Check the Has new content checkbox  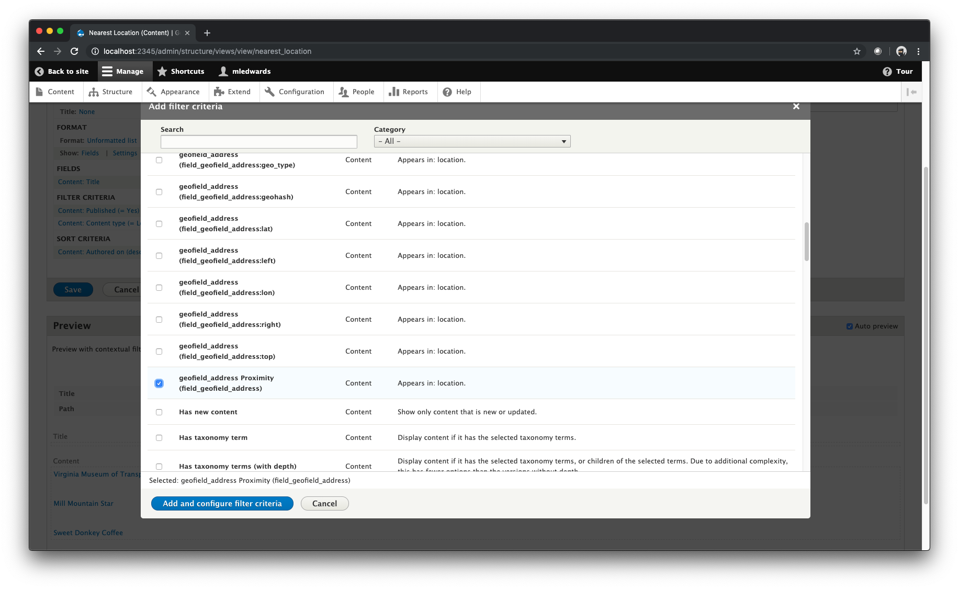(x=159, y=412)
